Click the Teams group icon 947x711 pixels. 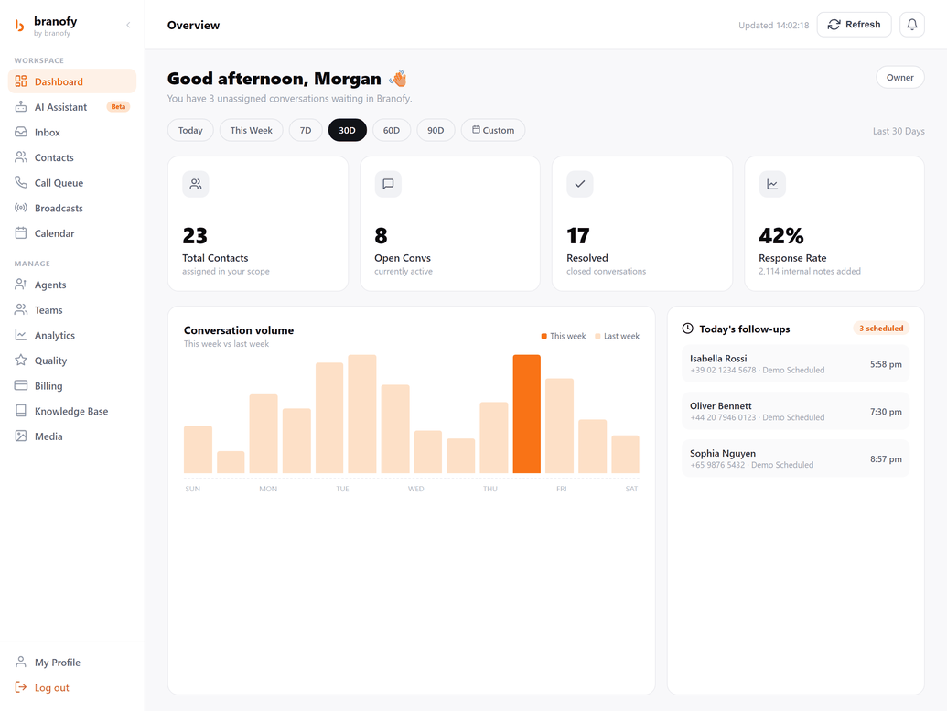21,310
